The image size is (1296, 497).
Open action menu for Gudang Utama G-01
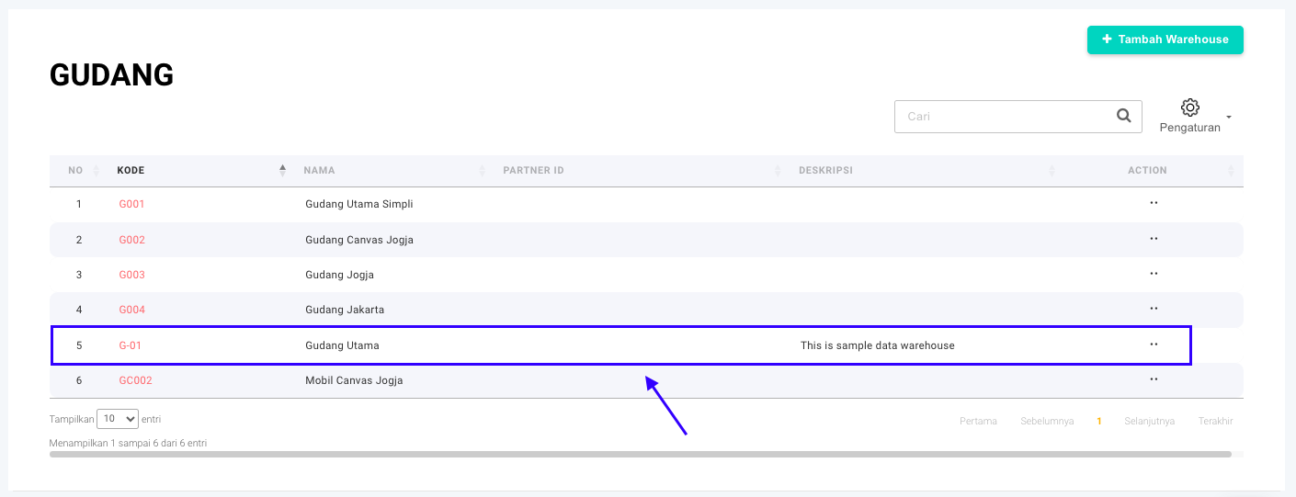[1154, 345]
